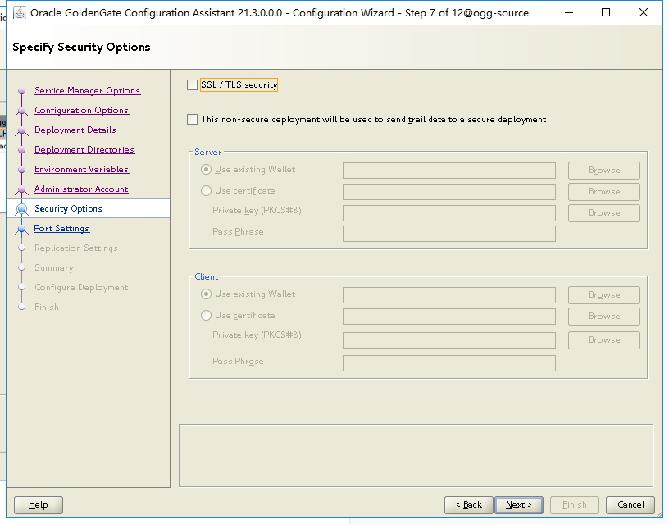Select Client Use certificate radio
The width and height of the screenshot is (669, 524).
[x=206, y=316]
